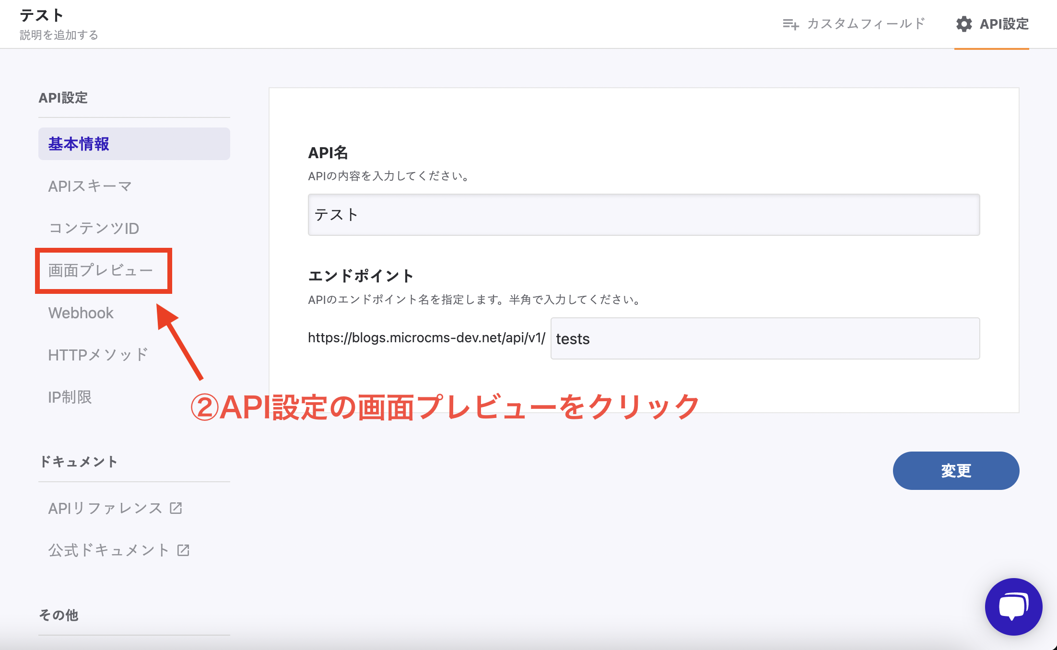
Task: Click the カスタムフィールド list-plus icon
Action: (790, 24)
